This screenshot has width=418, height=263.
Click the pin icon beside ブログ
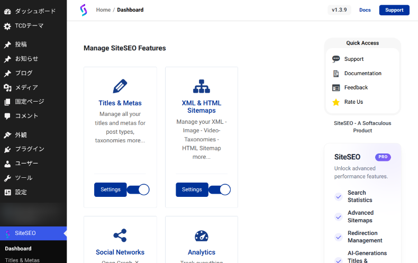click(7, 74)
